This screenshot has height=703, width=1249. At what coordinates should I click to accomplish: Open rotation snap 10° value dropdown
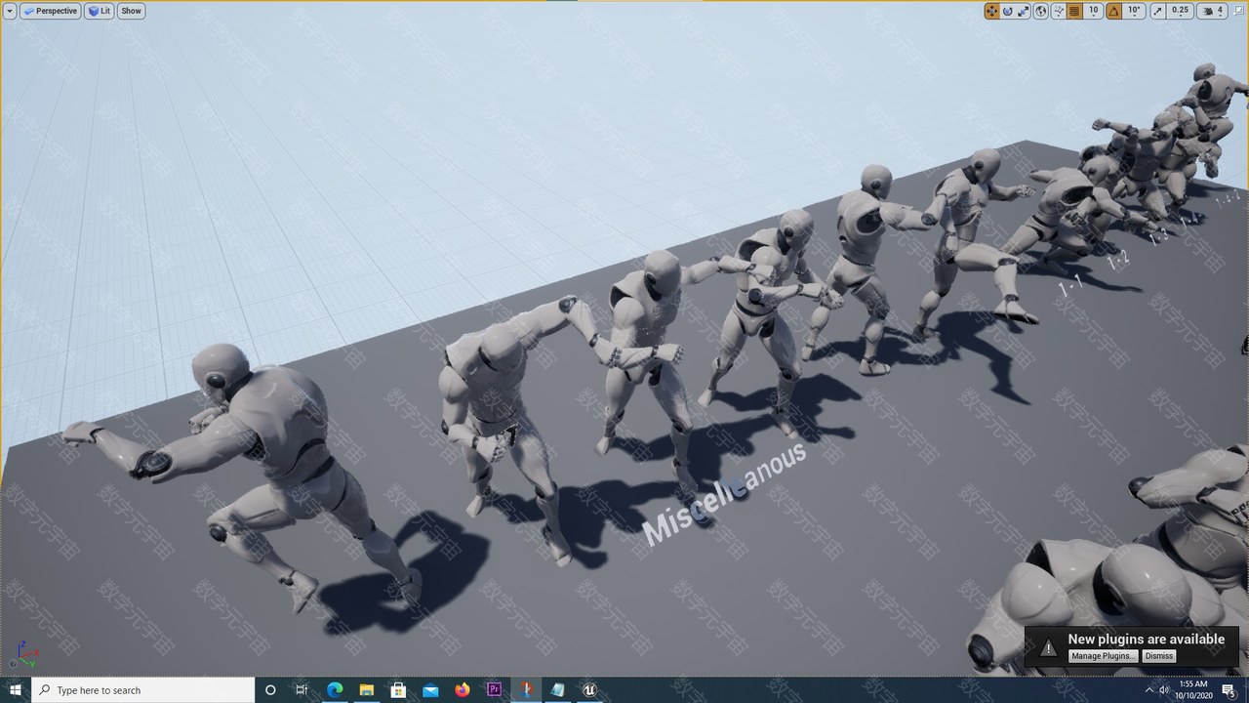[1134, 11]
